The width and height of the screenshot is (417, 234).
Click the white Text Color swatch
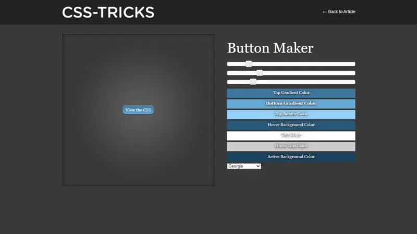tap(291, 135)
